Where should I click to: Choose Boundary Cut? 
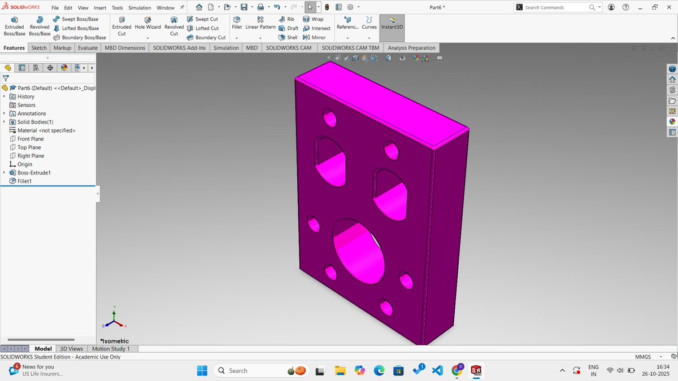[x=206, y=37]
